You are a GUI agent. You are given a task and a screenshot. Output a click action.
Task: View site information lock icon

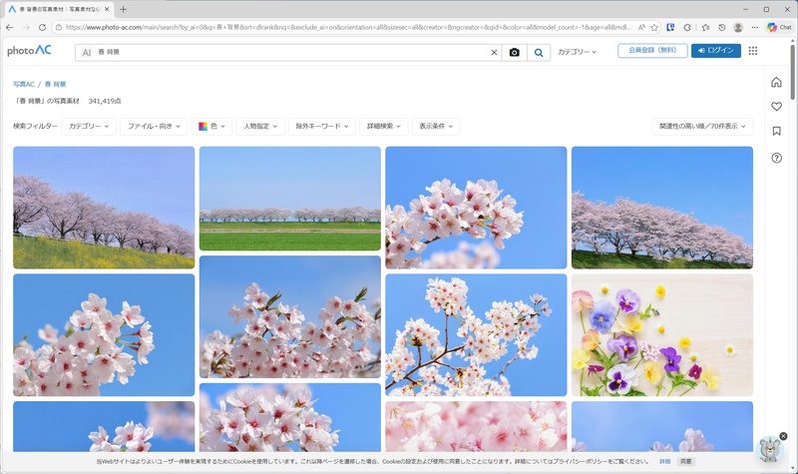click(58, 28)
